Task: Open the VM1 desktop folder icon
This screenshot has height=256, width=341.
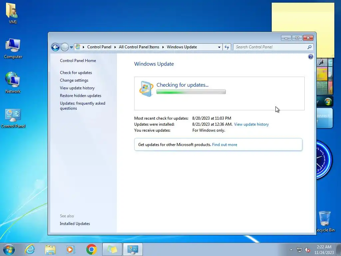Action: click(13, 13)
